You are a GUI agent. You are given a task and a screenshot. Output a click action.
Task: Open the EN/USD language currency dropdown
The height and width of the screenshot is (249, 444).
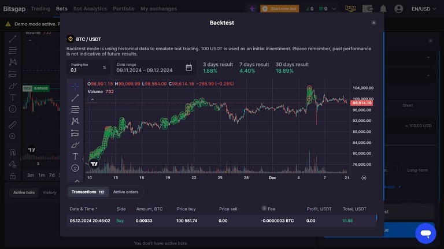pos(424,9)
